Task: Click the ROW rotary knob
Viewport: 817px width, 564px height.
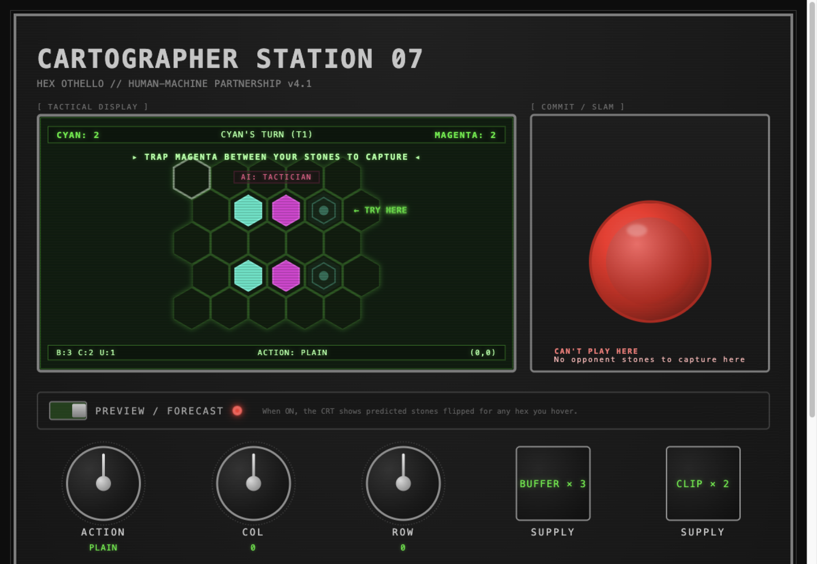Action: (403, 483)
